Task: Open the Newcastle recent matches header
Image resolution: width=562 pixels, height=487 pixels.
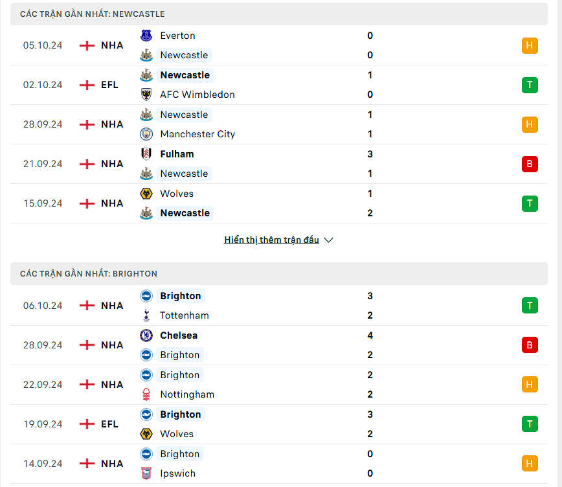Action: 93,14
